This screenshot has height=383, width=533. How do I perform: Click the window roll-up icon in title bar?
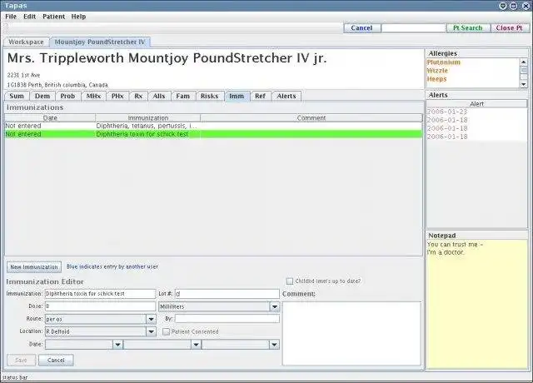503,6
